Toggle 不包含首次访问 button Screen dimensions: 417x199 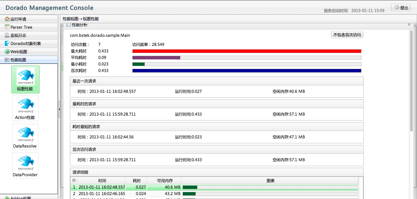(x=347, y=35)
